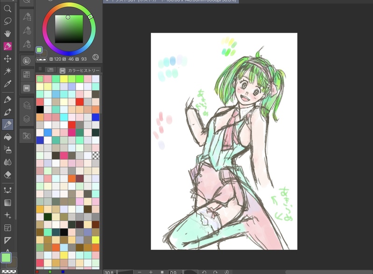
Task: Click the hue ring handle on color wheel
Action: (x=90, y=17)
